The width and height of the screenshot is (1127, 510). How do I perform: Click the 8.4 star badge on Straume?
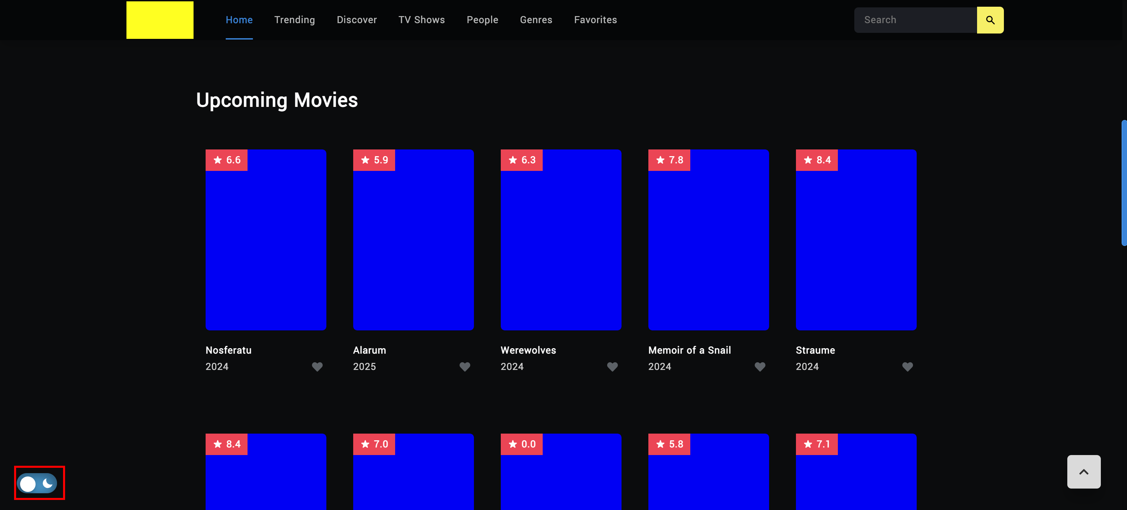pyautogui.click(x=816, y=160)
